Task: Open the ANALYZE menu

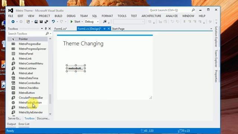Action: [x=172, y=16]
